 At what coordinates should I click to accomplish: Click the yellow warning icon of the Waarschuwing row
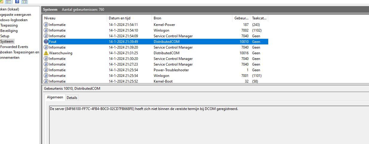tap(46, 53)
